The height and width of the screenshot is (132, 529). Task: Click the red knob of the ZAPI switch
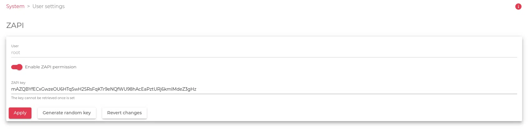19,67
